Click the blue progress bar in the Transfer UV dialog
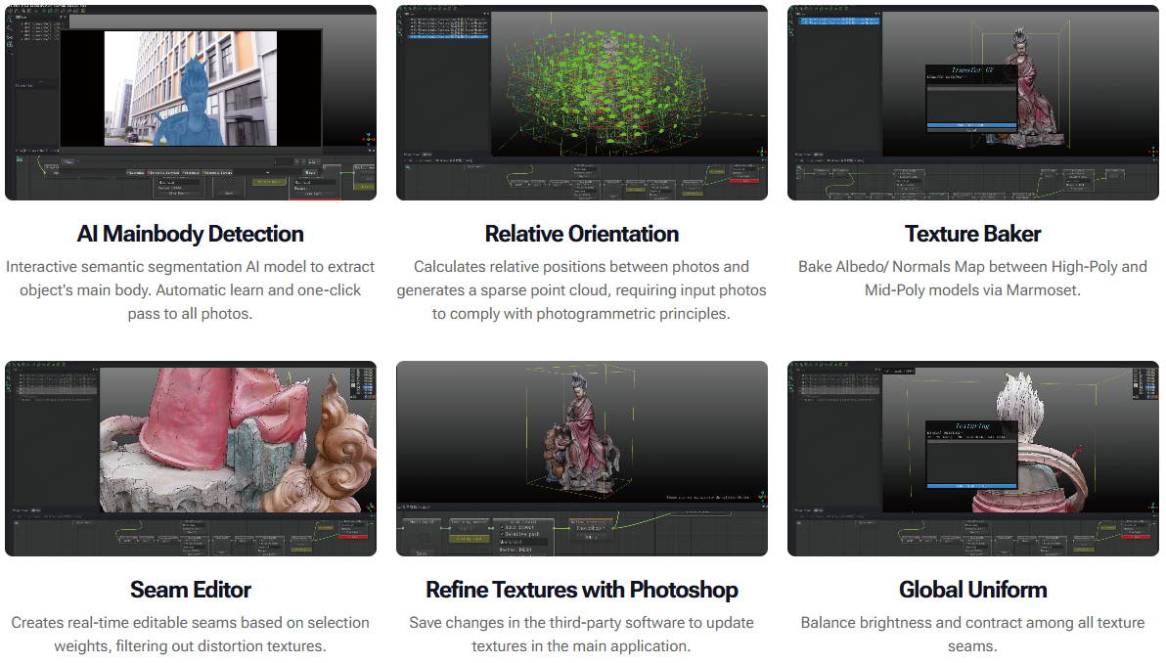The height and width of the screenshot is (663, 1166). (973, 125)
